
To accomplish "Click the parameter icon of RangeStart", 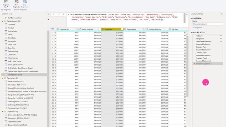I will (x=6, y=95).
